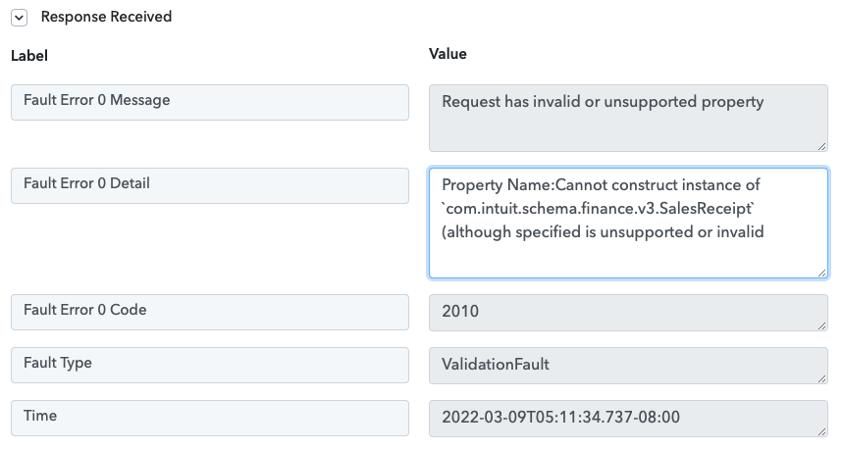Select the Fault Error 0 Detail label field
The image size is (842, 450).
coord(210,185)
